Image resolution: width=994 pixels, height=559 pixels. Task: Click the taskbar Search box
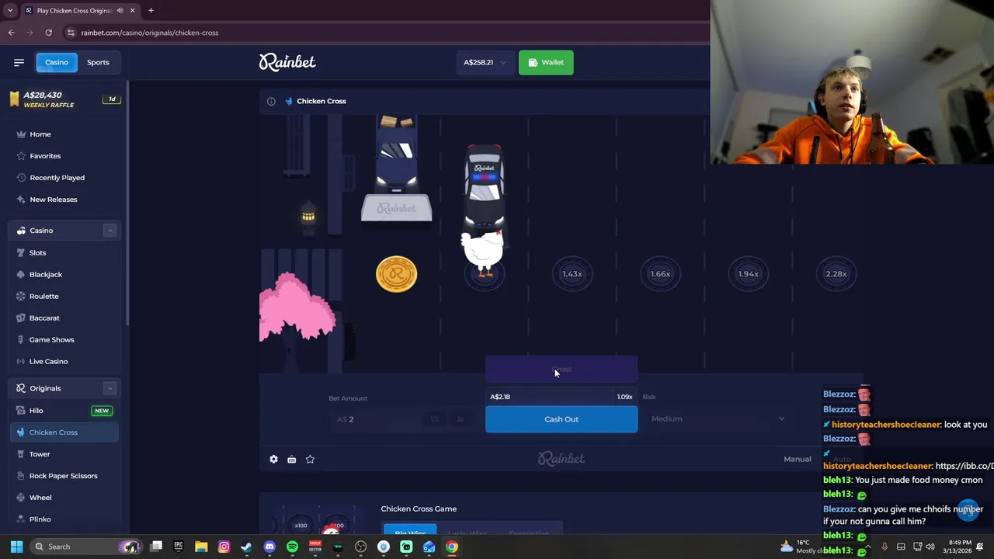coord(85,547)
